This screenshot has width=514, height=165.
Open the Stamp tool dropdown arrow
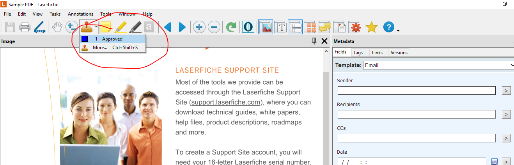pyautogui.click(x=96, y=27)
